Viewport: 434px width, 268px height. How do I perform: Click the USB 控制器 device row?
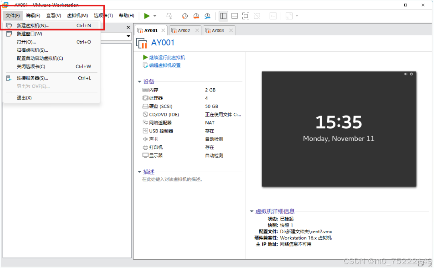(192, 131)
